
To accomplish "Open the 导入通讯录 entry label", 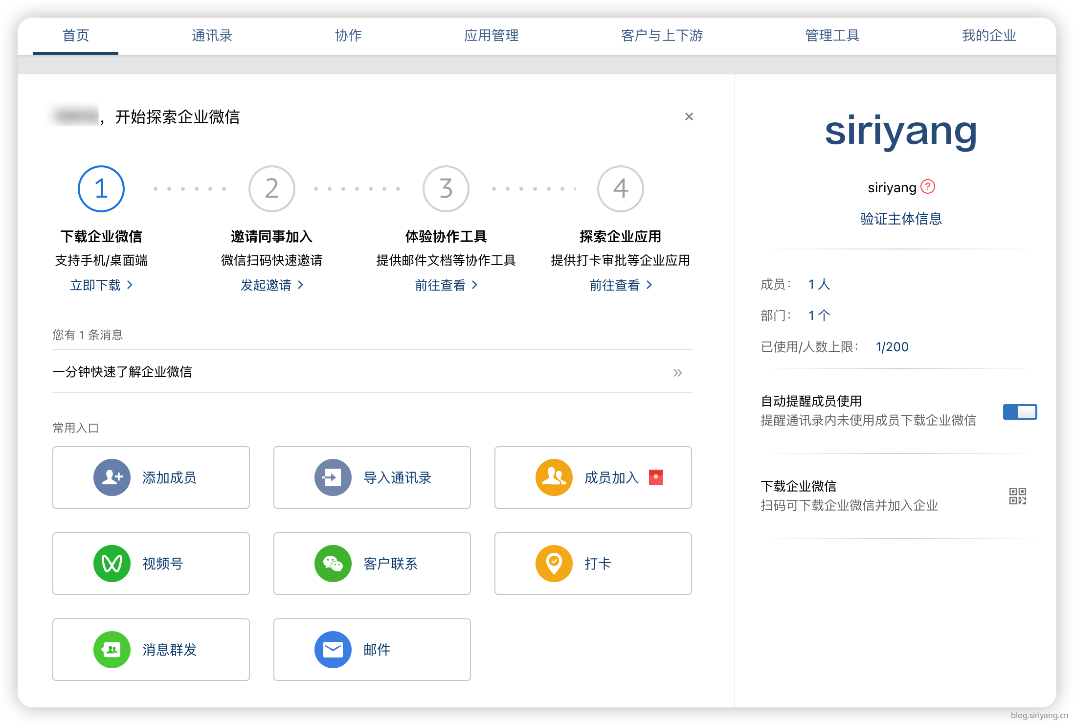I will [x=397, y=477].
